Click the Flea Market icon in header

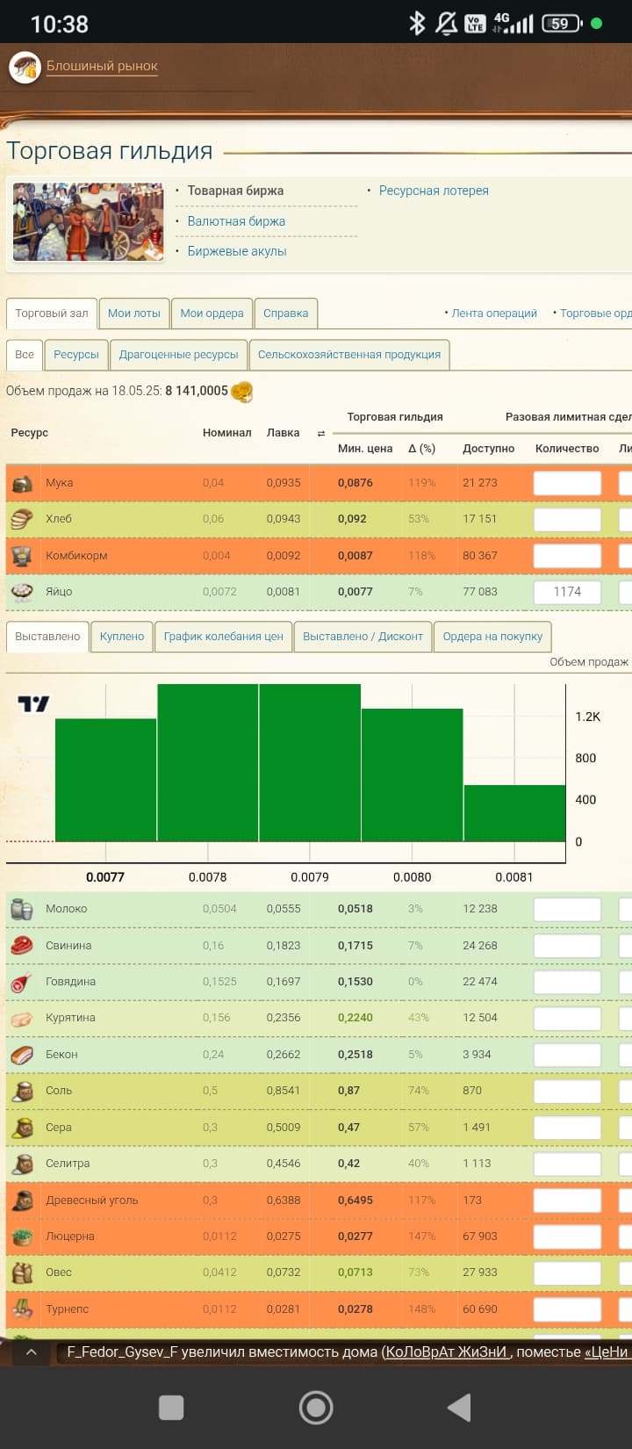click(x=25, y=68)
